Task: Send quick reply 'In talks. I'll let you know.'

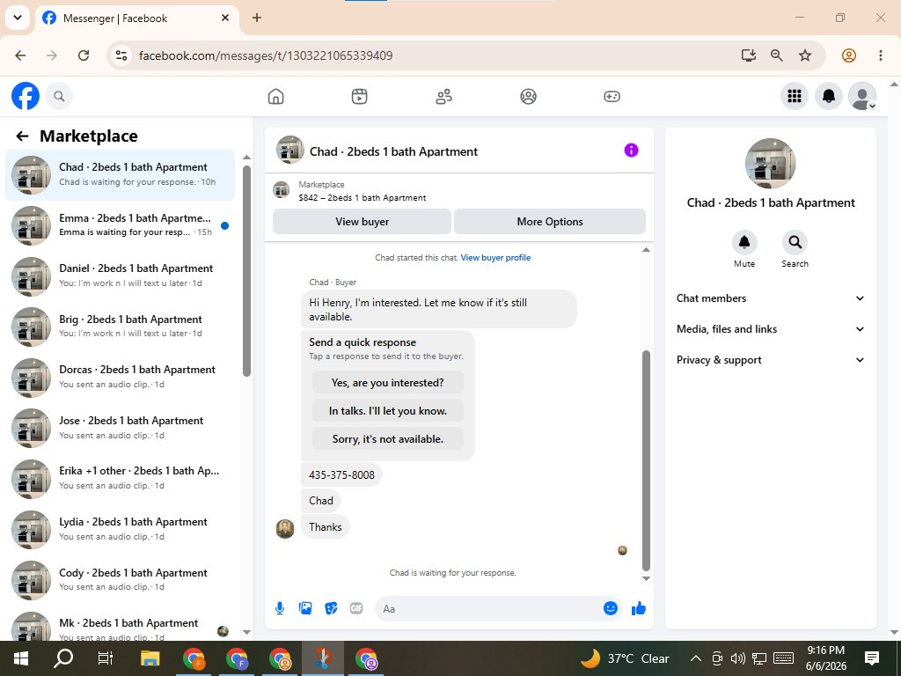Action: tap(388, 411)
